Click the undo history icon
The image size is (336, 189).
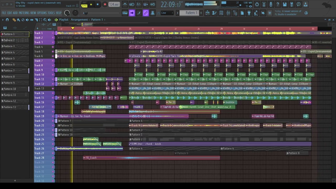click(x=257, y=4)
